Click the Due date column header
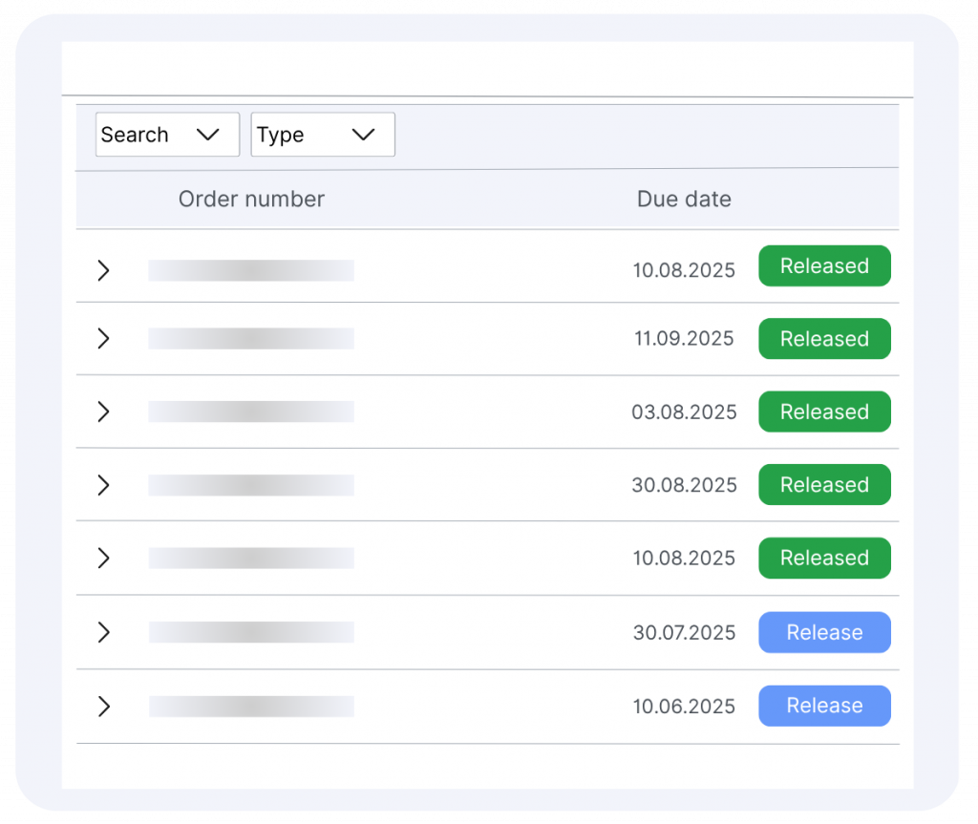978x824 pixels. point(684,199)
